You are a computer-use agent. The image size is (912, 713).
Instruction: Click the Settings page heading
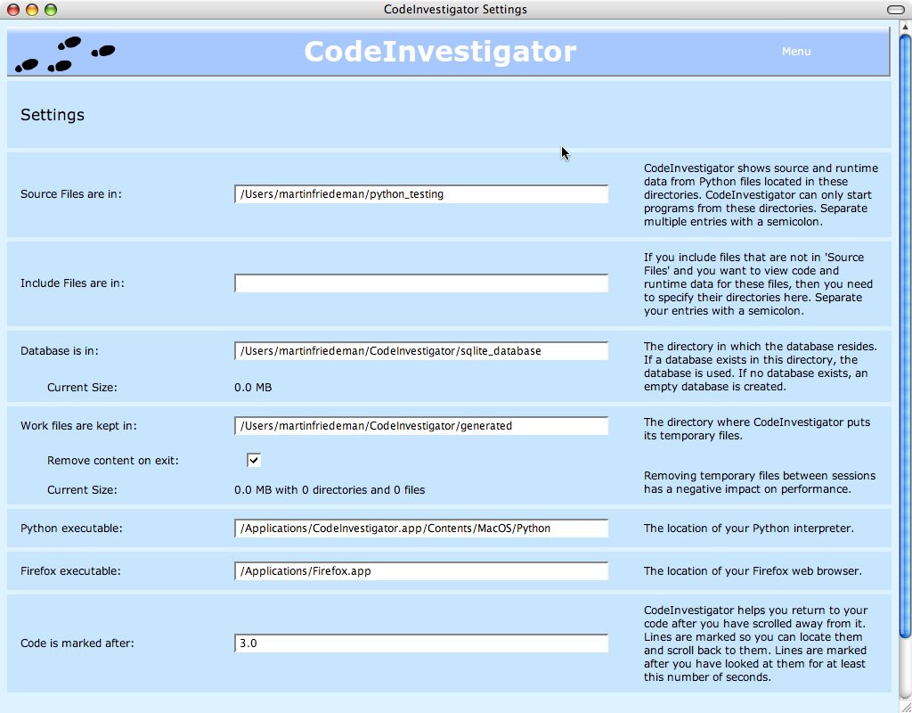pos(53,115)
